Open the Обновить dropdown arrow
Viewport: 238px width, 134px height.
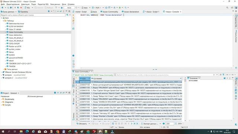tap(89, 124)
